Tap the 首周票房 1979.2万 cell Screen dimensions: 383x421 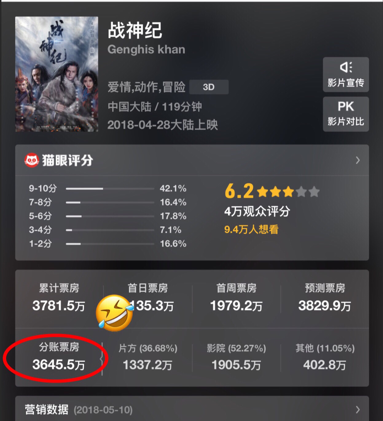click(236, 298)
